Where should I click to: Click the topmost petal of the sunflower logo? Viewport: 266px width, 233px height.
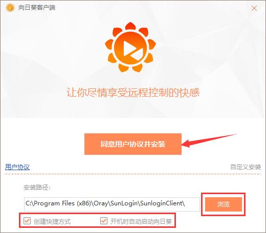pyautogui.click(x=130, y=26)
